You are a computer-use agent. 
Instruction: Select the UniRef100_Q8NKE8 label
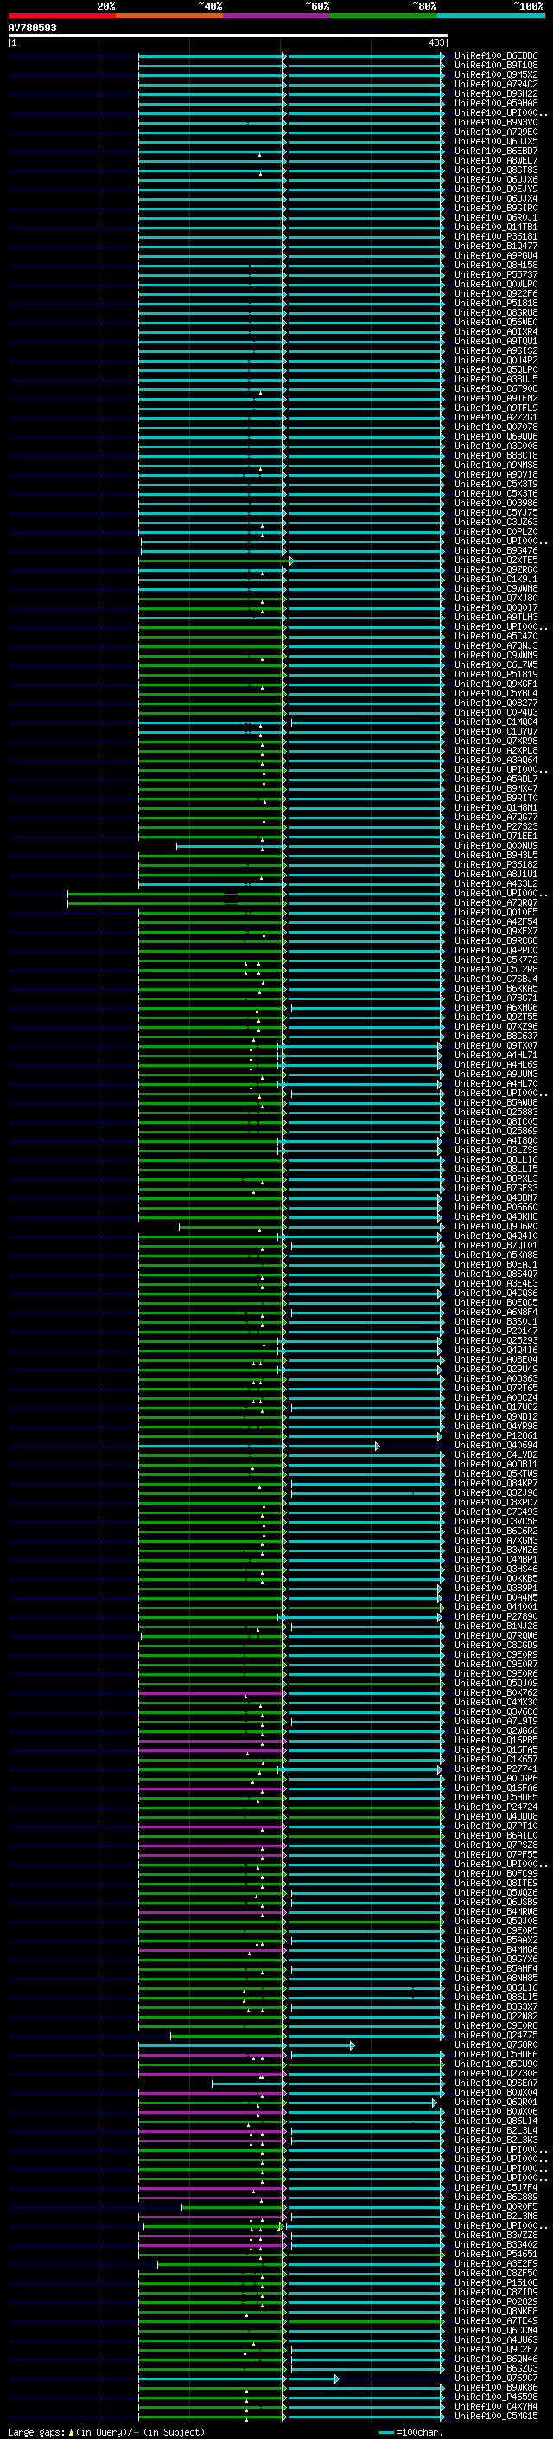tap(495, 2310)
